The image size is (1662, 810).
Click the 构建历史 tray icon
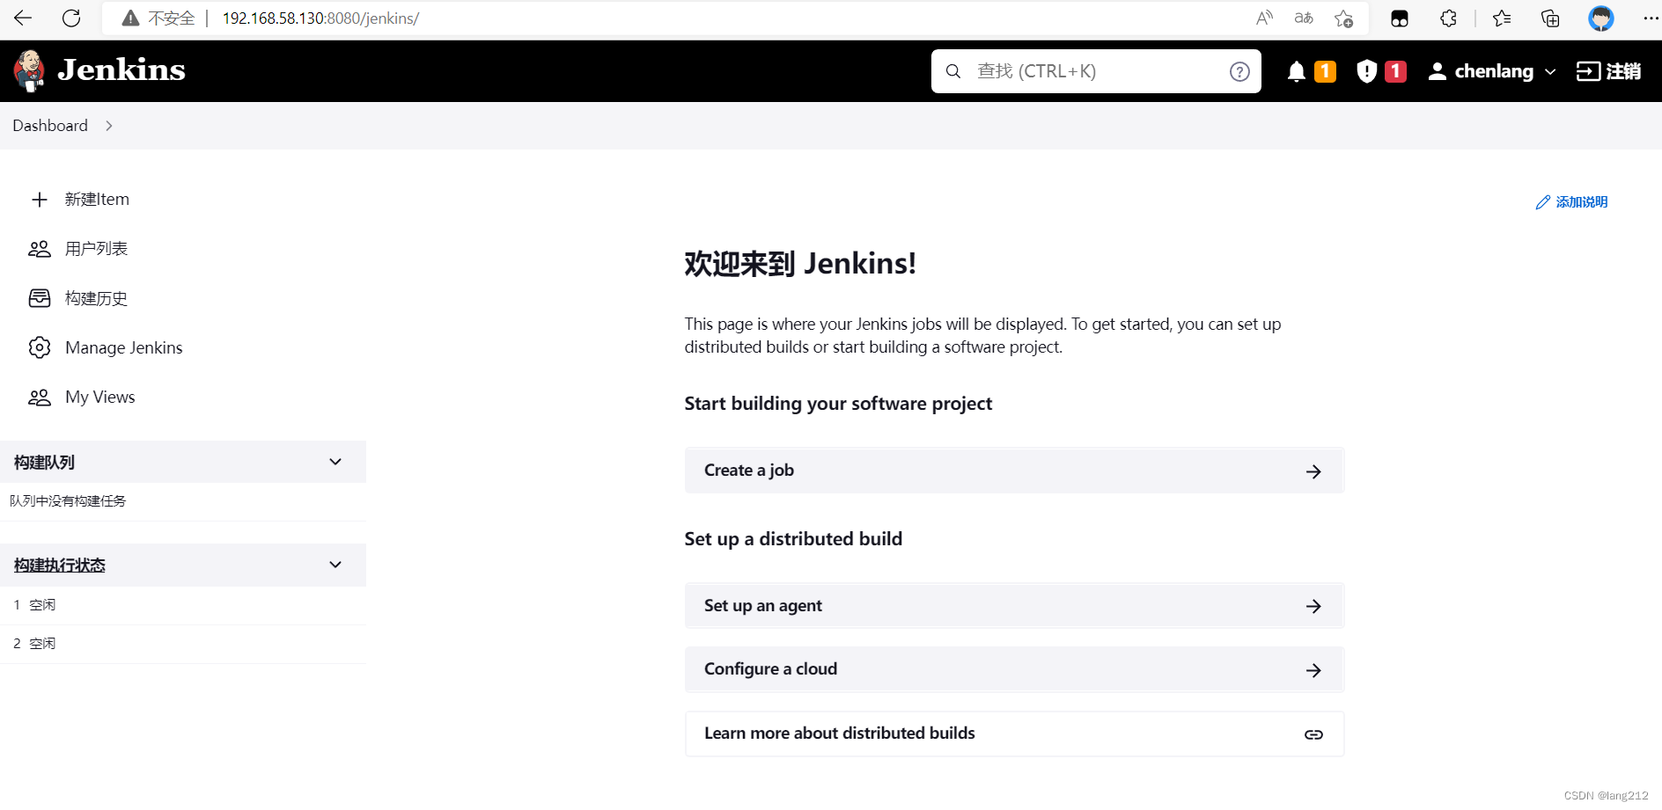[40, 298]
